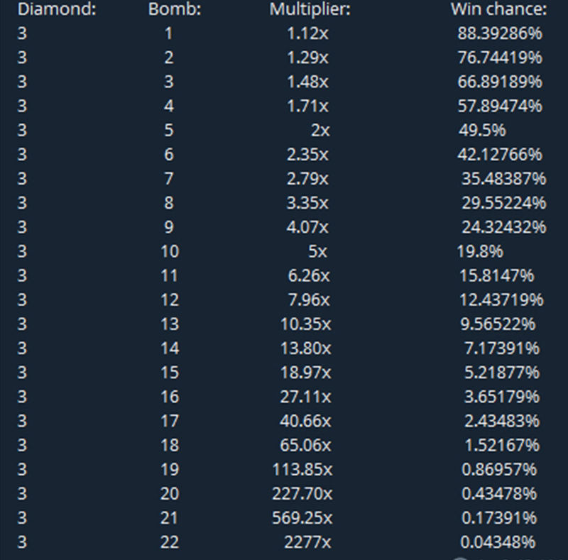
Task: Click bomb count 17
Action: click(x=170, y=422)
